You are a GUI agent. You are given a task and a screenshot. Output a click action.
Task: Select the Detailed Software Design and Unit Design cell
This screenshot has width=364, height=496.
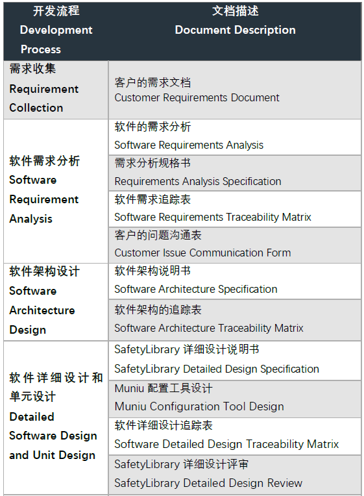tap(56, 417)
